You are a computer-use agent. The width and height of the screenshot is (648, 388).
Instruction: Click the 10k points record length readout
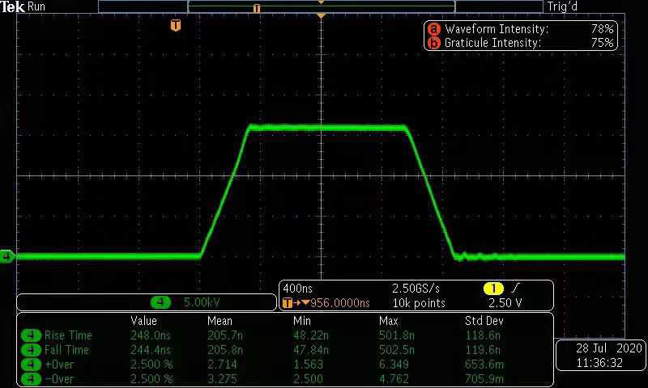point(419,303)
